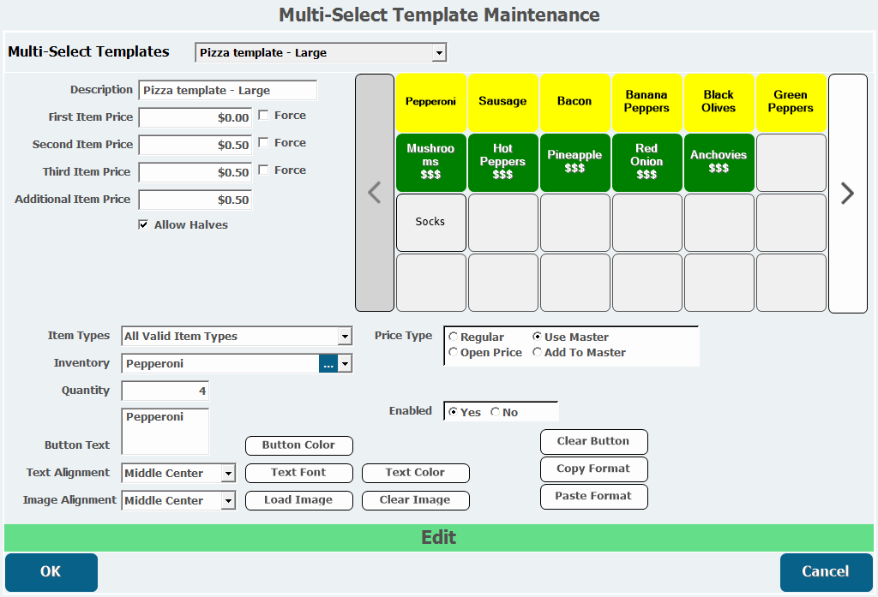Set Enabled to No
878x597 pixels.
click(496, 413)
